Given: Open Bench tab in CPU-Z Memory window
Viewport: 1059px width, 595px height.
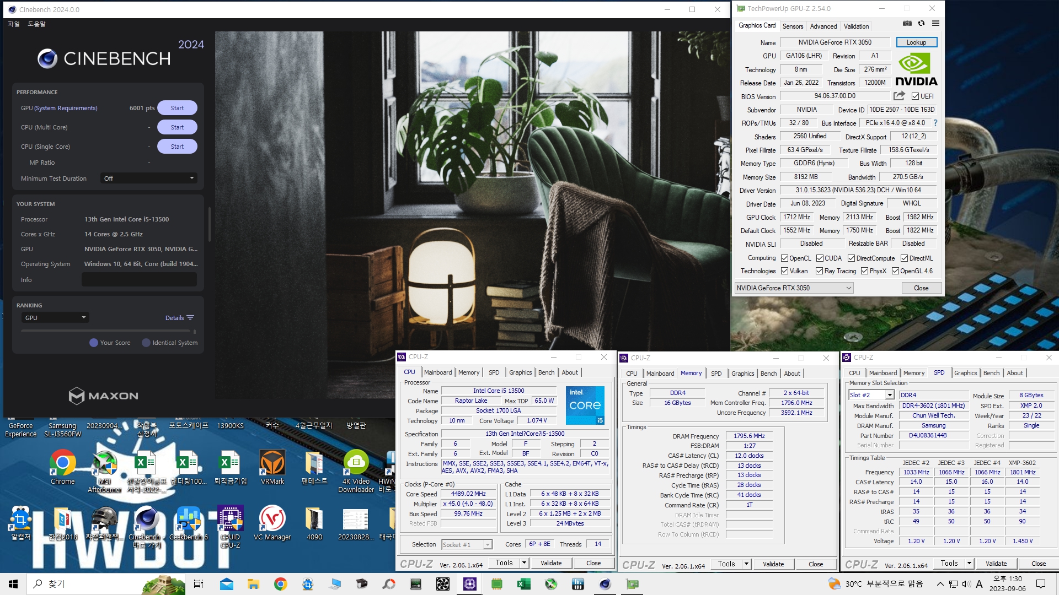Looking at the screenshot, I should click(x=768, y=374).
